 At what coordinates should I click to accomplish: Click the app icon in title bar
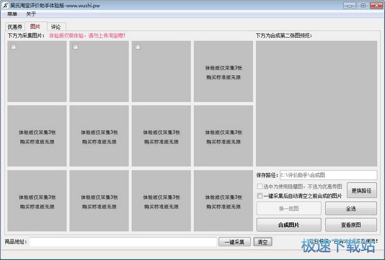[5, 5]
